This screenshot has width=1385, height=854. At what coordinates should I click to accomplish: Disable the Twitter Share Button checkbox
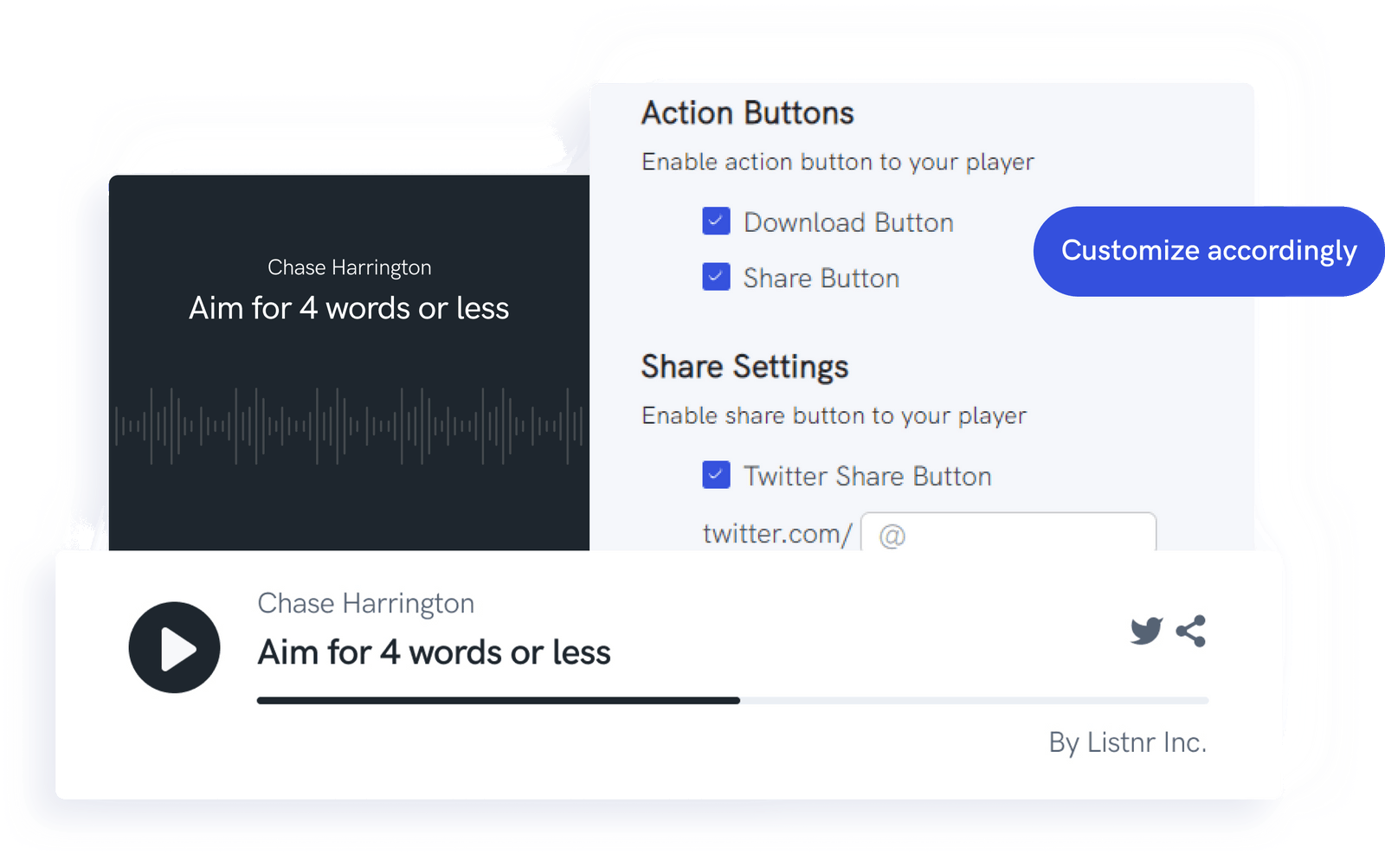716,475
